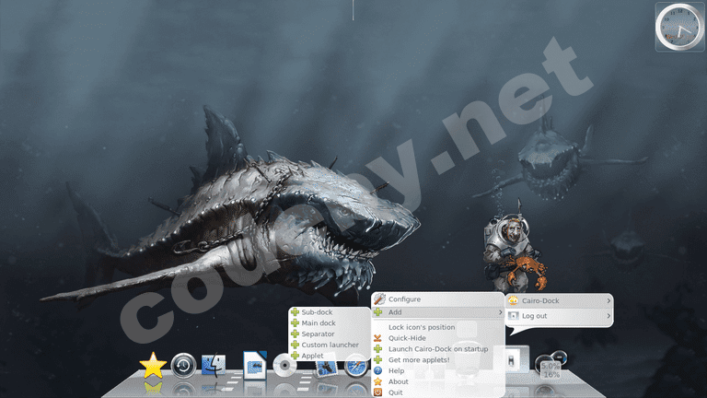Click the analog clock desklet
The height and width of the screenshot is (398, 707).
(678, 27)
